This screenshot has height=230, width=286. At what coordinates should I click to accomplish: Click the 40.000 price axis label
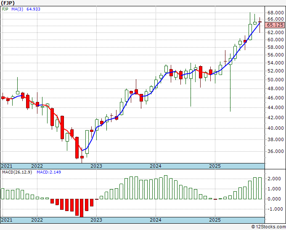coord(275,128)
